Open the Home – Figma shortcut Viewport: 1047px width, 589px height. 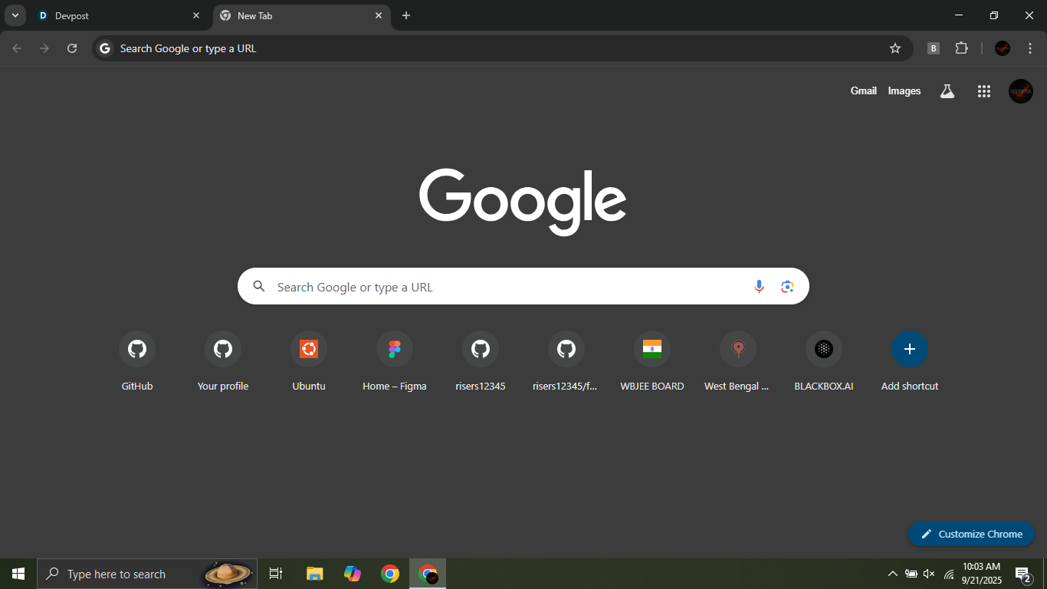(395, 362)
